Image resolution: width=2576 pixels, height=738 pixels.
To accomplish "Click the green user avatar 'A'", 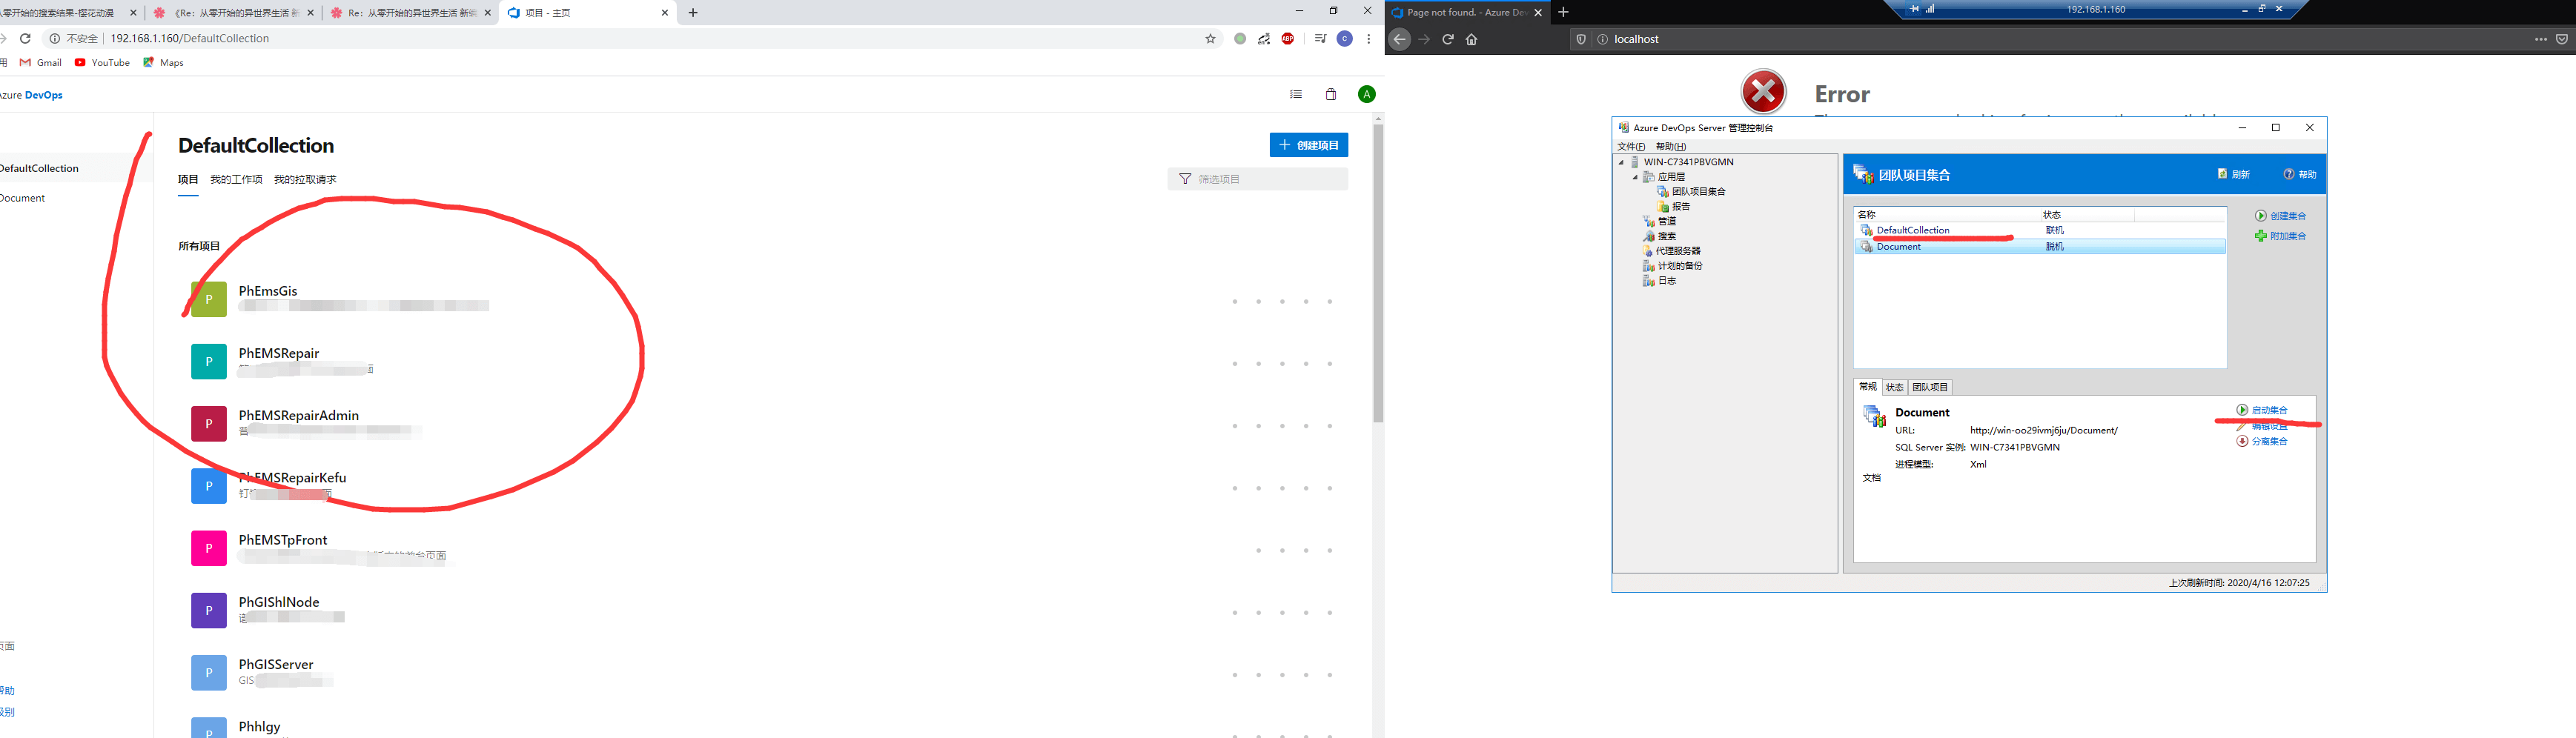I will pyautogui.click(x=1366, y=94).
